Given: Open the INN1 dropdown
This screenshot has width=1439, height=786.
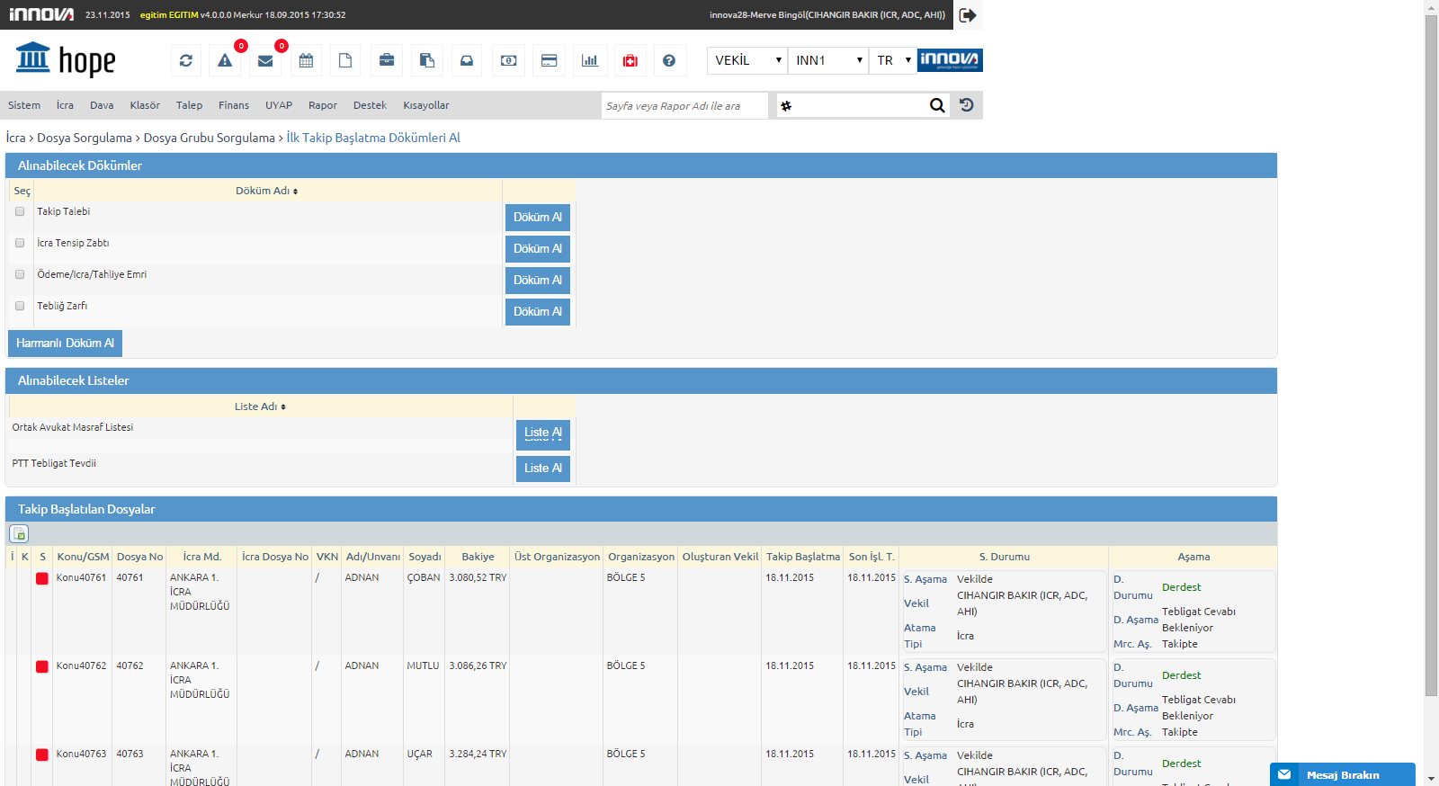Looking at the screenshot, I should 828,60.
